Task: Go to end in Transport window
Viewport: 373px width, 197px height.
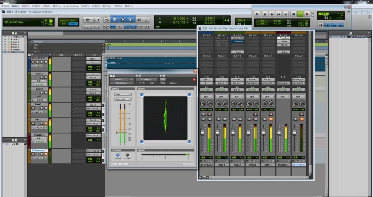Action: (286, 14)
